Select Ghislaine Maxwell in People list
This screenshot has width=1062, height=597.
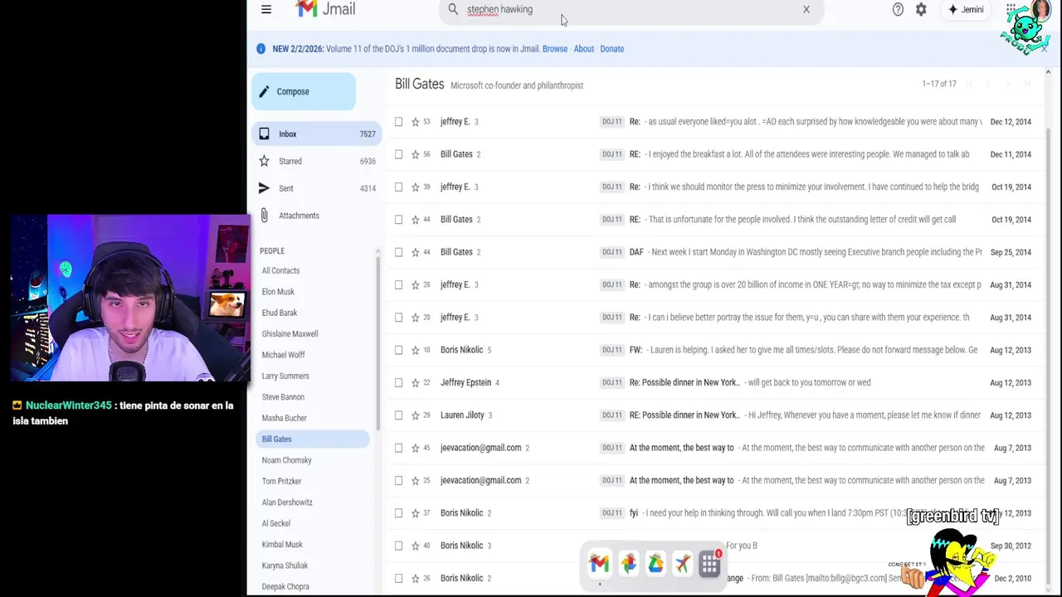[290, 333]
